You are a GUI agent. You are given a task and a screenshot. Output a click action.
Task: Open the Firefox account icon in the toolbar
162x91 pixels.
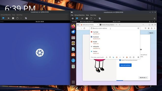[x=149, y=28]
